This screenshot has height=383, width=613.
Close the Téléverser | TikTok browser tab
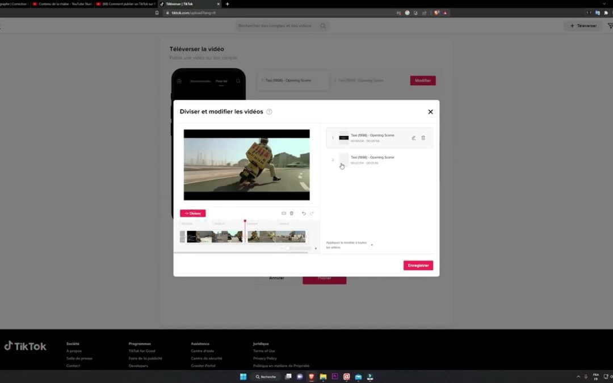(218, 4)
